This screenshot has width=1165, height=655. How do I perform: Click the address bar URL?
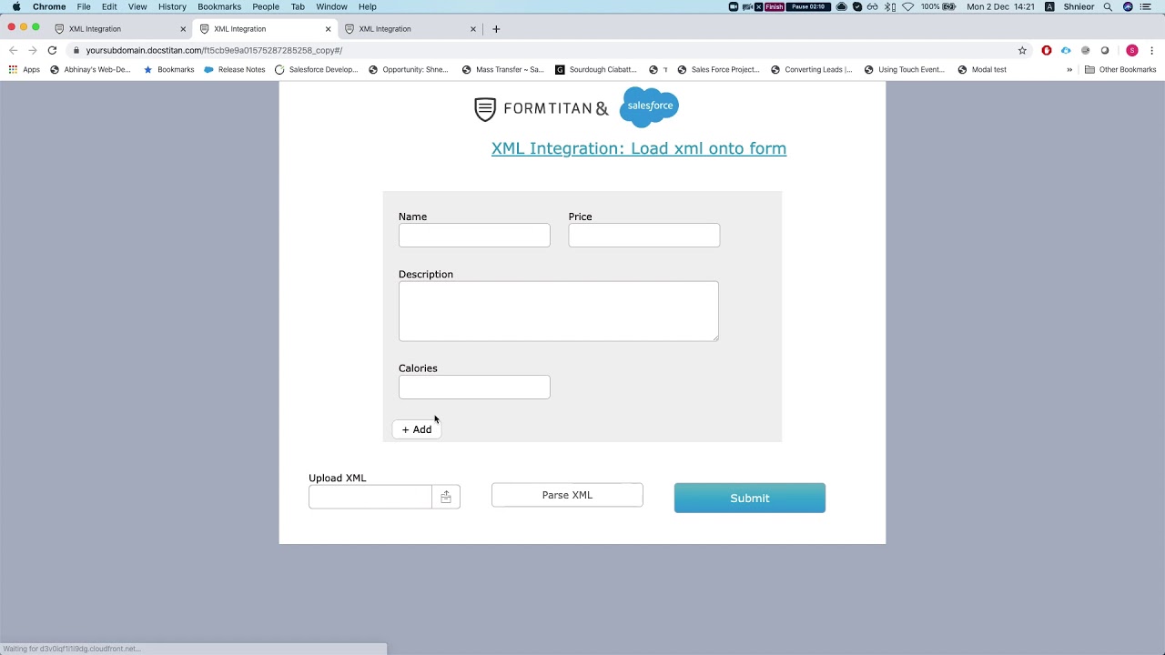[x=214, y=51]
